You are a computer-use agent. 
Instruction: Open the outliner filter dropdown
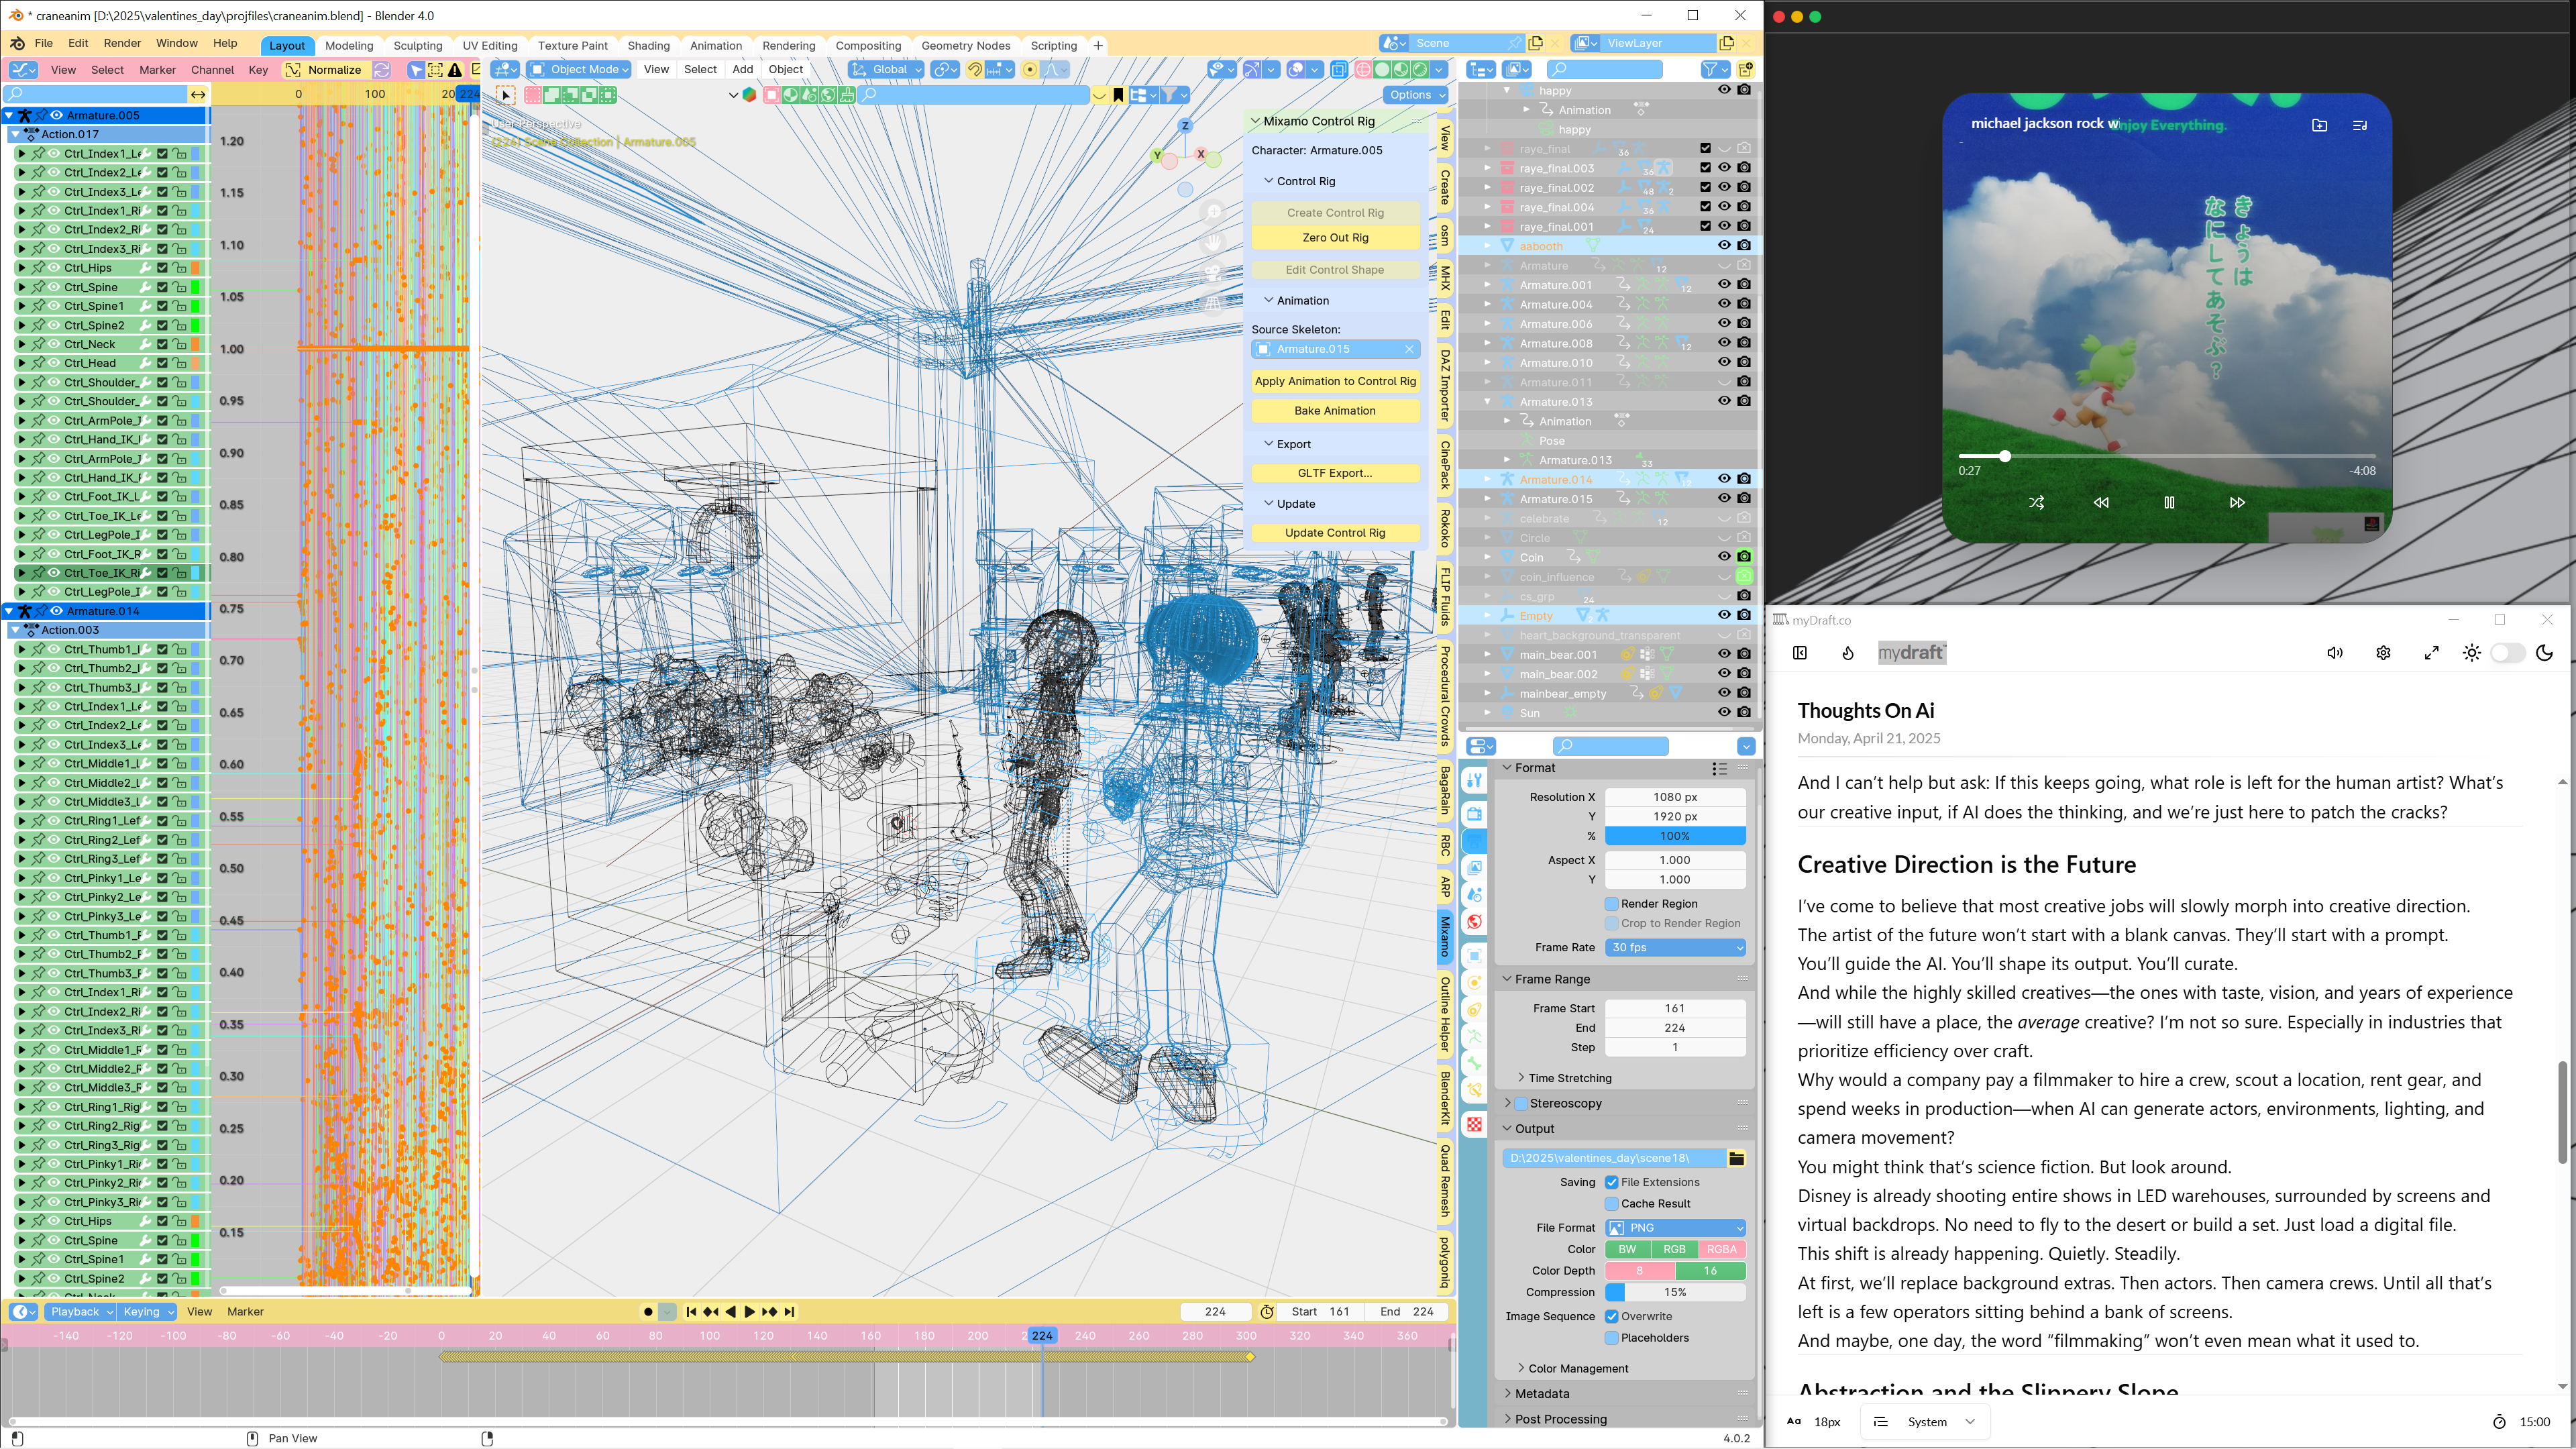[x=1715, y=69]
